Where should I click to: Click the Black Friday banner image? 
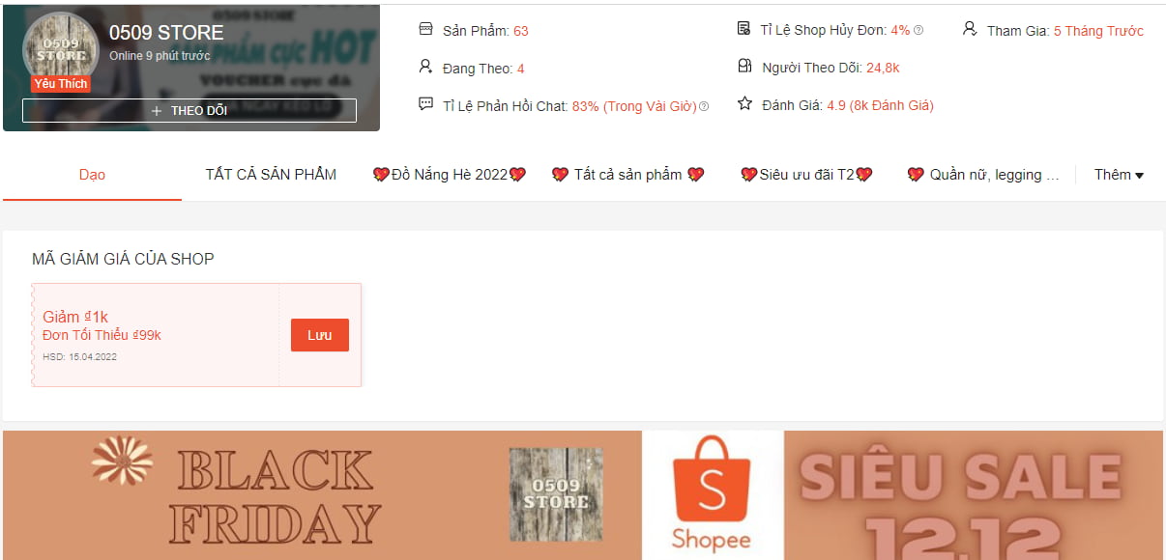pyautogui.click(x=322, y=494)
